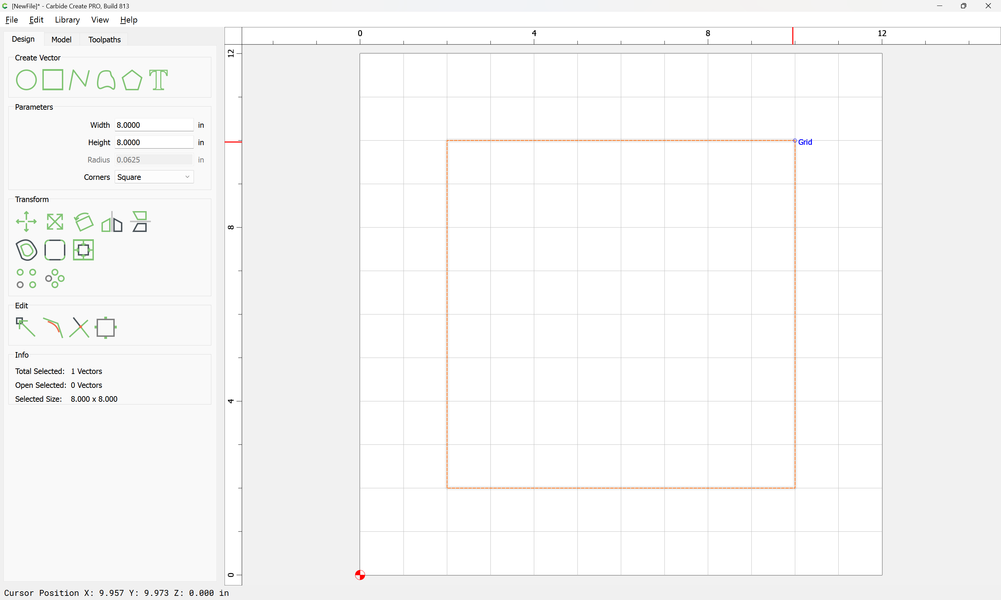Activate the Scale transform tool
1001x600 pixels.
tap(55, 222)
